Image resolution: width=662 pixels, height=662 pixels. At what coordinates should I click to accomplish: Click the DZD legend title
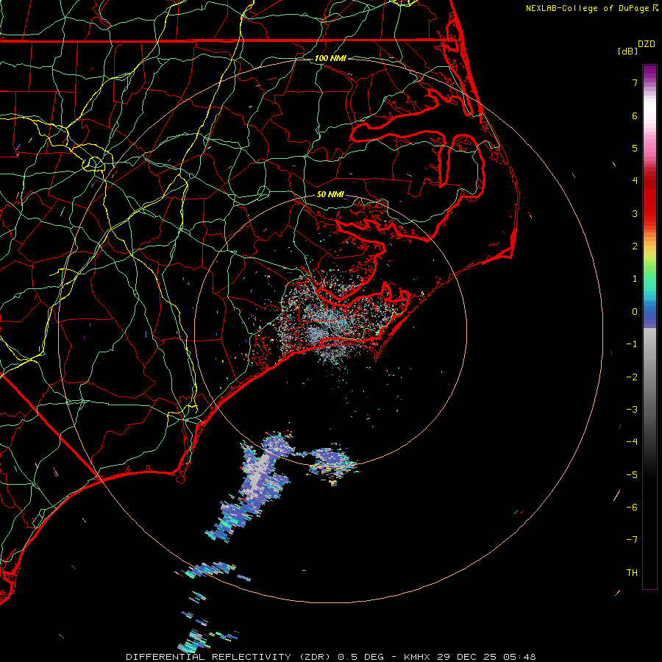(x=647, y=44)
